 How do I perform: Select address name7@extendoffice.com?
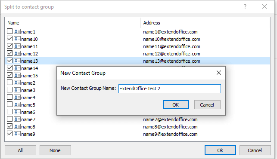point(170,119)
